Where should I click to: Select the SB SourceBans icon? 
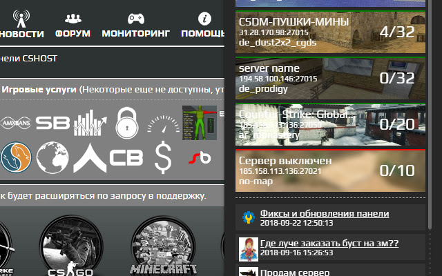[x=52, y=123]
